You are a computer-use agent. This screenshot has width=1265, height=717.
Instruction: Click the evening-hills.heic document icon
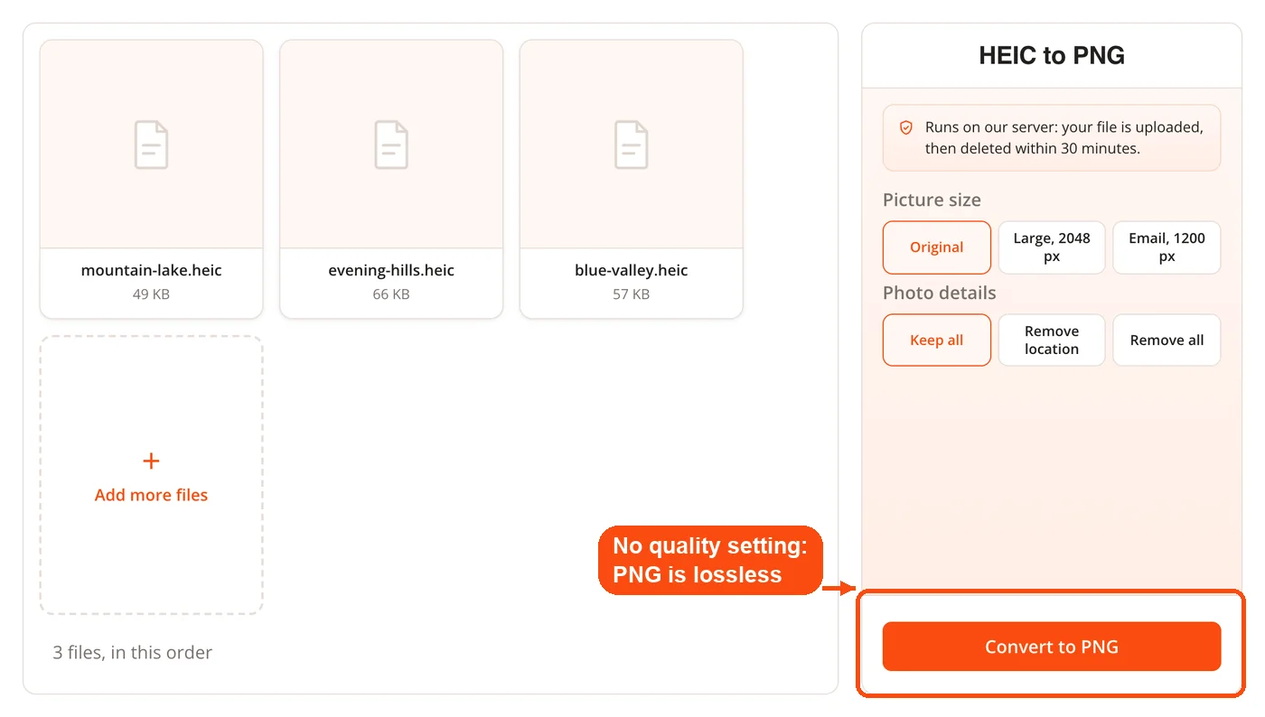click(391, 144)
